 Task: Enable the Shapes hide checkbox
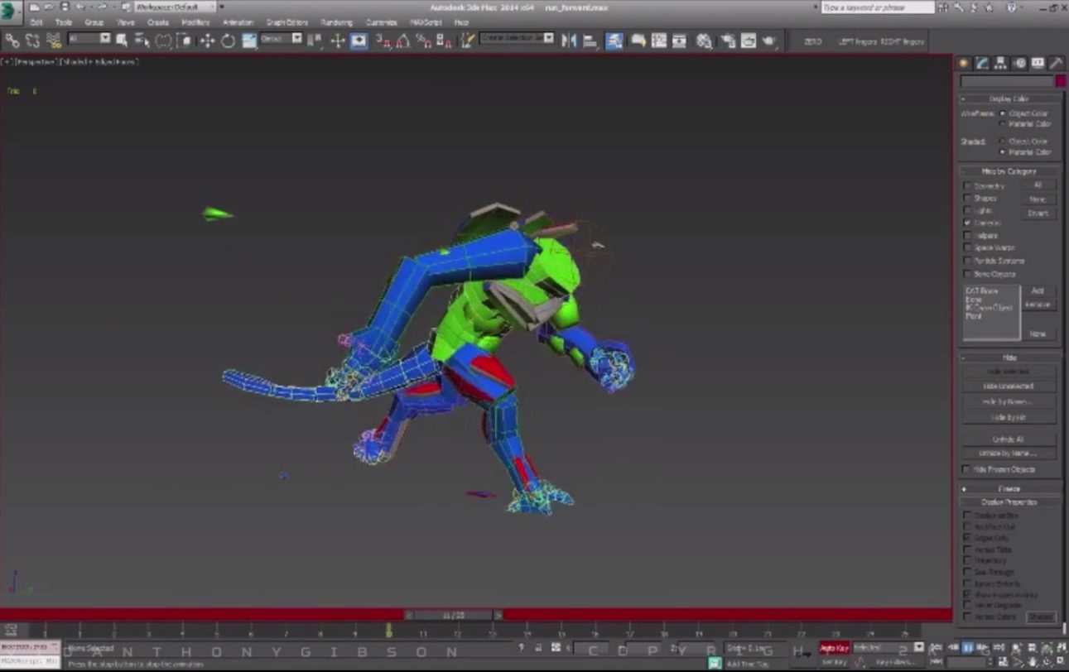tap(967, 199)
